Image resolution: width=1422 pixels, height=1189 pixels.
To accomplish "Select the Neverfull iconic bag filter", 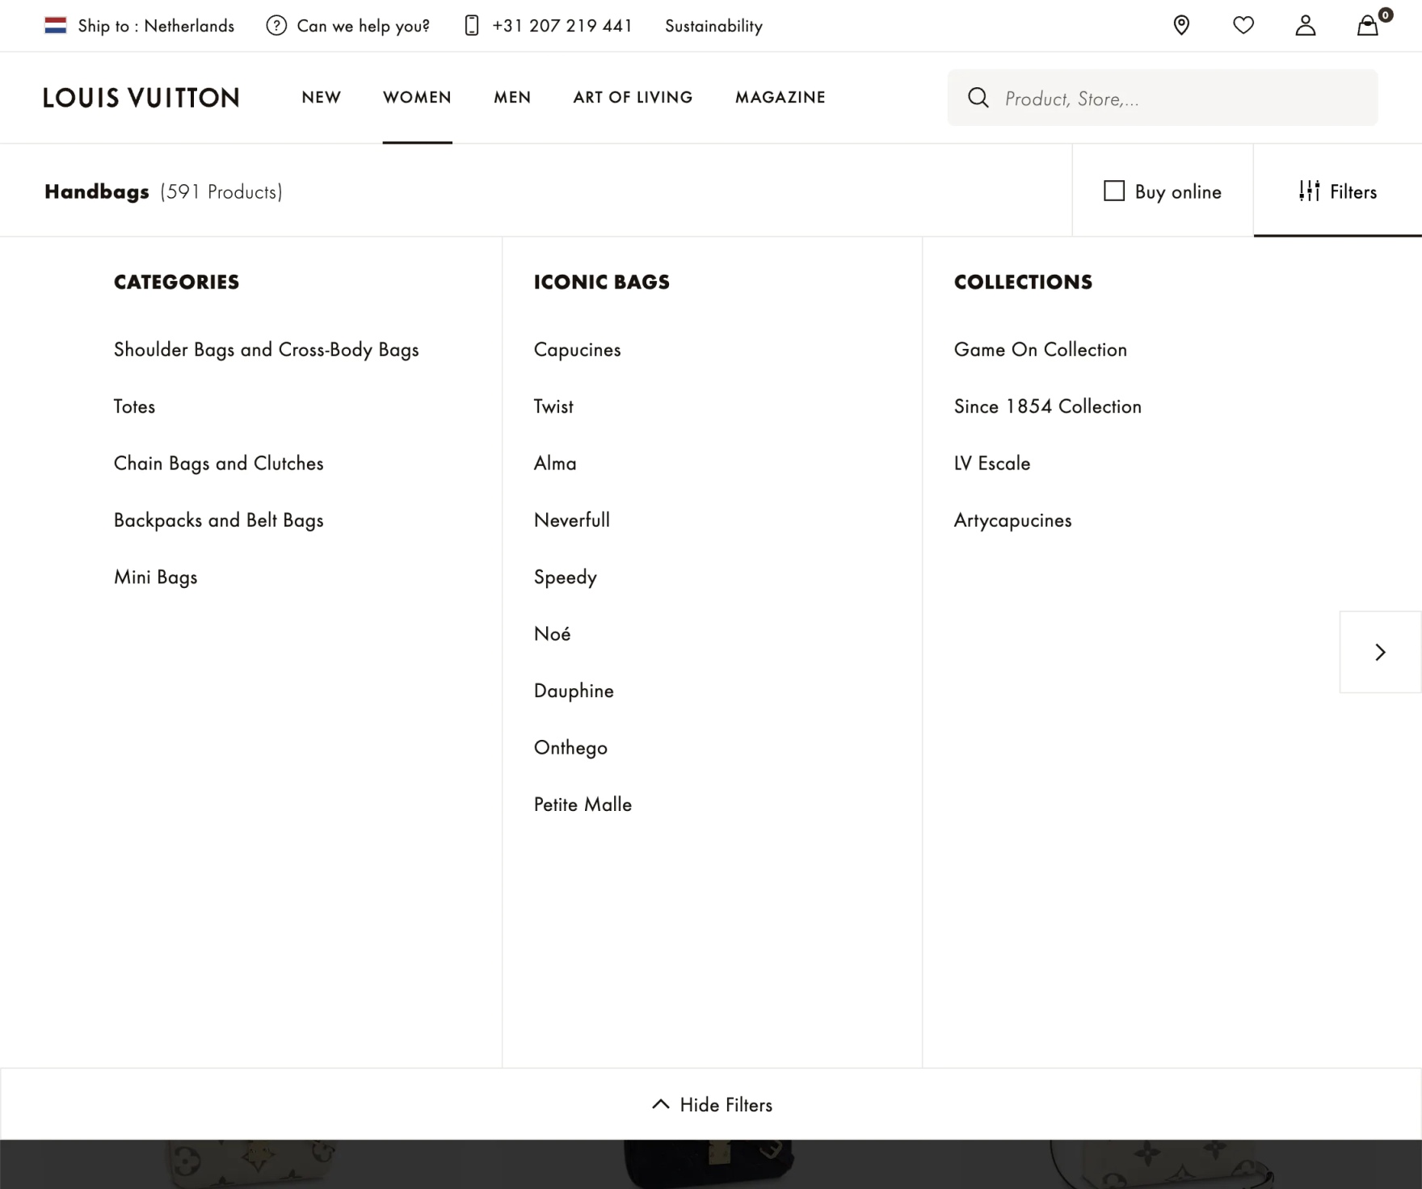I will pos(572,520).
